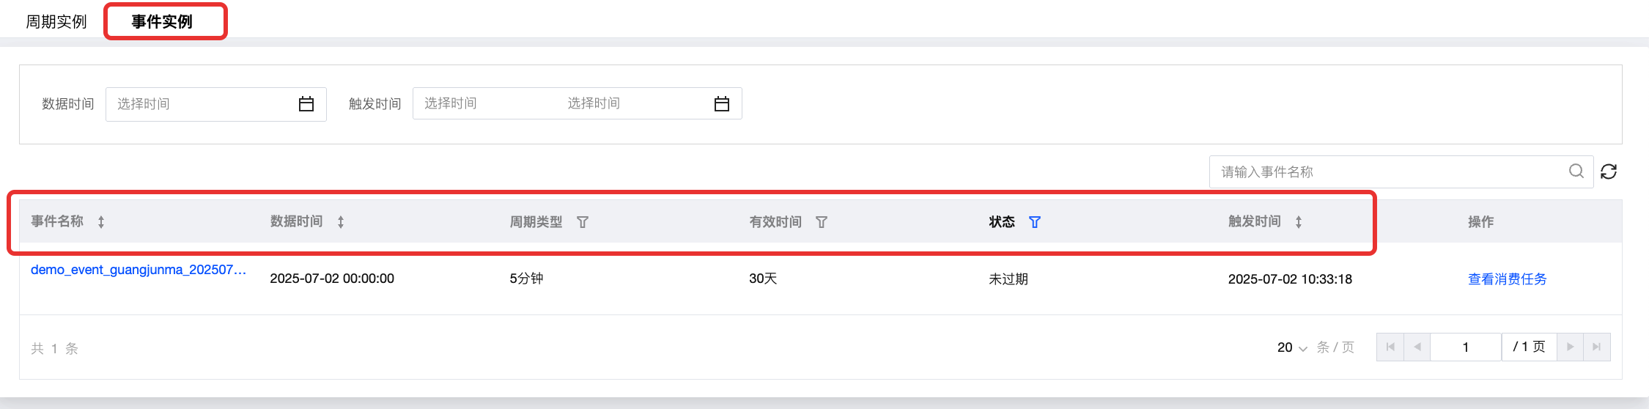Expand the 20 条/页 page size dropdown

(1292, 347)
